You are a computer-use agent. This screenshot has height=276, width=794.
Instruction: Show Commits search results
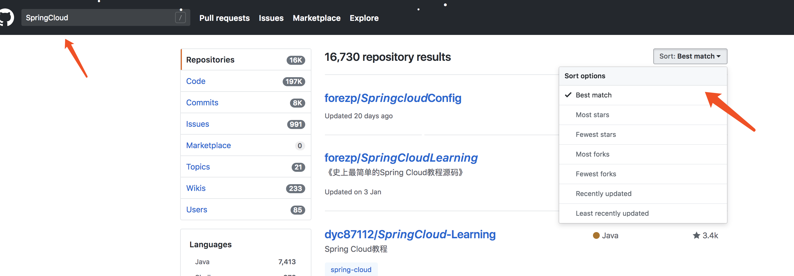(246, 103)
